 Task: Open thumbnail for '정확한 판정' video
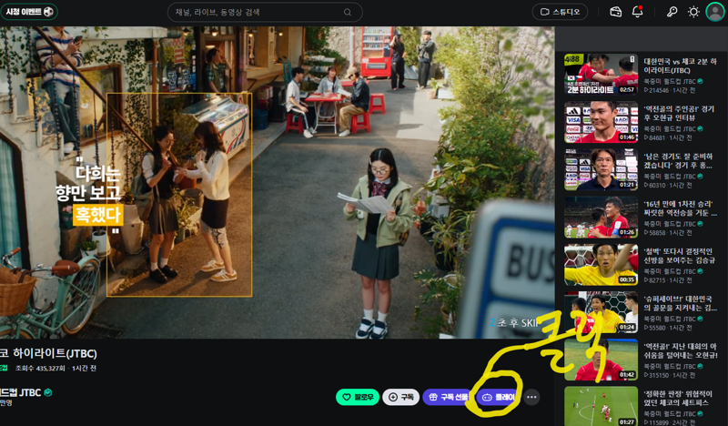601,406
